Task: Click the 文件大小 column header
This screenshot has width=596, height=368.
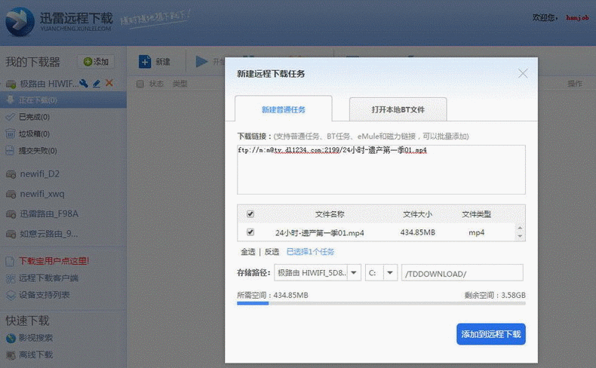Action: coord(417,214)
